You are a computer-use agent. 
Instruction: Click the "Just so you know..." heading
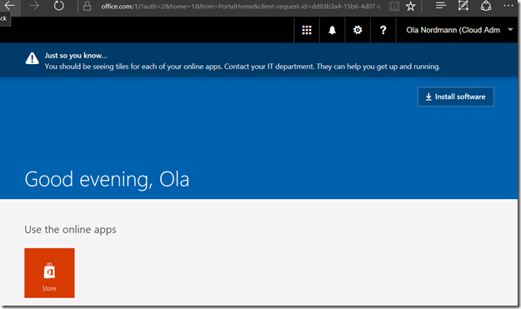pos(76,56)
